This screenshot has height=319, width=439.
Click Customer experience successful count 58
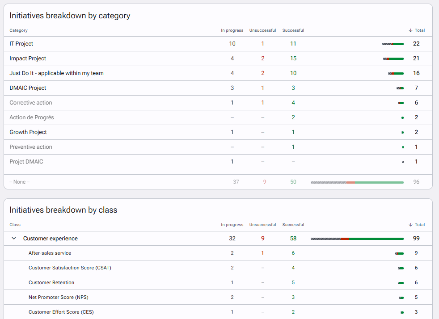pos(293,239)
